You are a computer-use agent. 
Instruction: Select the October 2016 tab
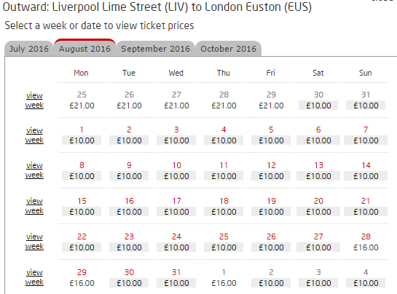coord(229,49)
